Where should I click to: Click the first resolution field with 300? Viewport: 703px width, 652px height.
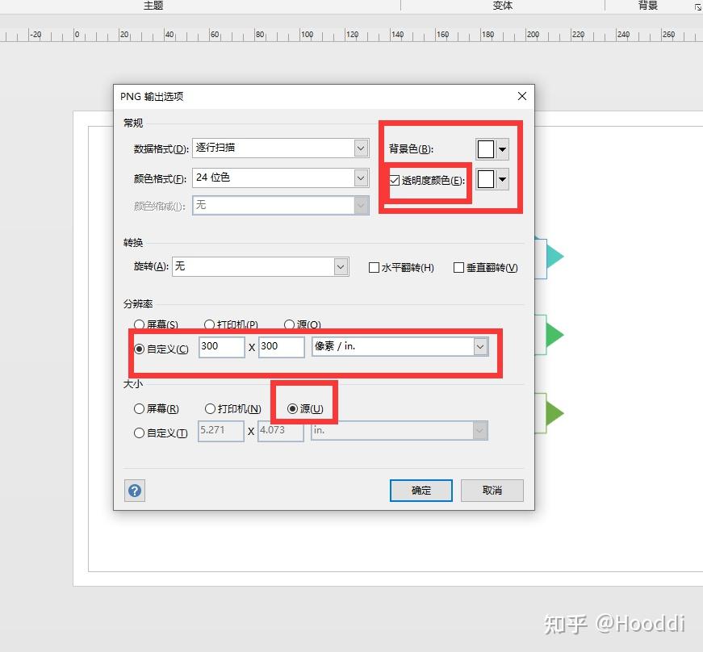point(221,347)
